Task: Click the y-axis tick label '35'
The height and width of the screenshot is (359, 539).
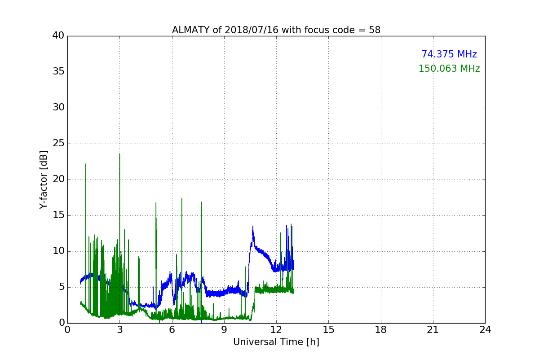Action: [x=58, y=72]
